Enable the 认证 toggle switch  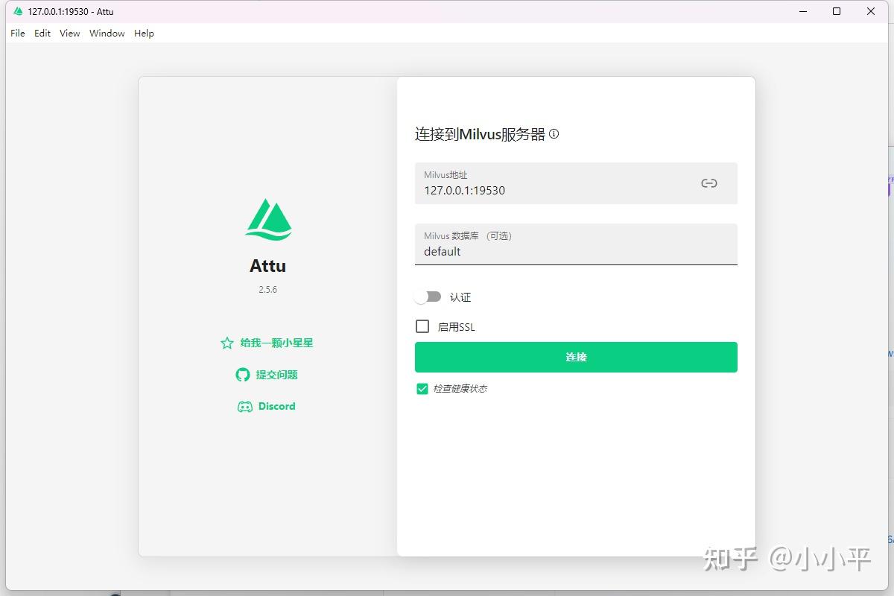point(428,296)
